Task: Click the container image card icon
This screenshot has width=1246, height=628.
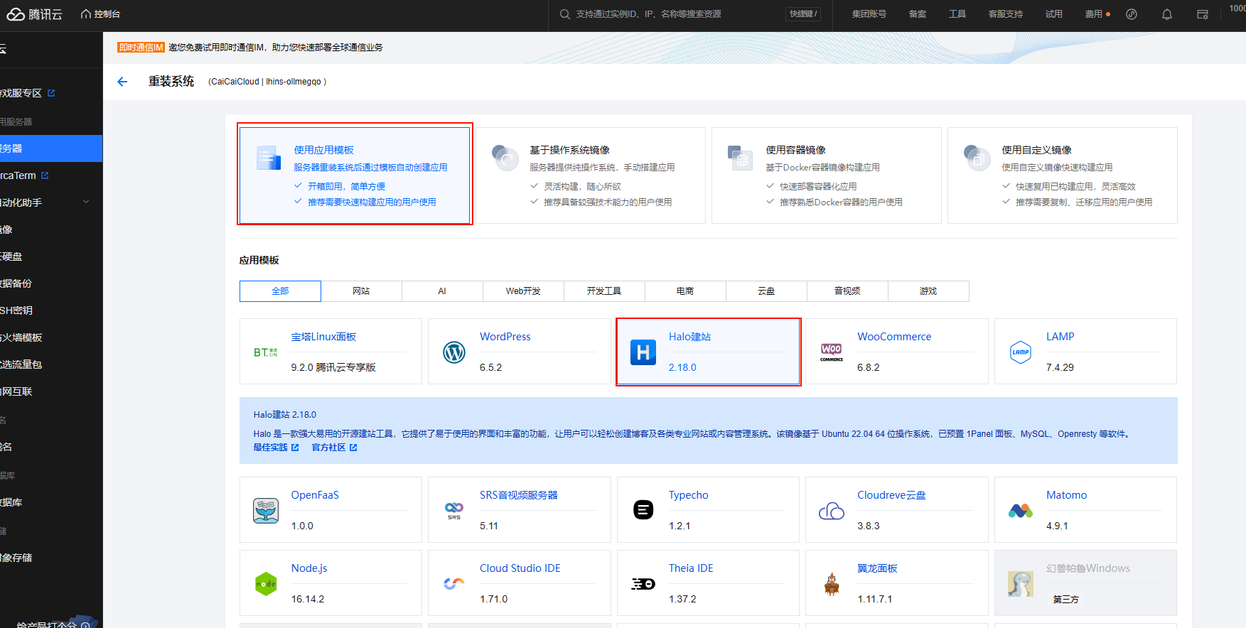Action: point(741,158)
